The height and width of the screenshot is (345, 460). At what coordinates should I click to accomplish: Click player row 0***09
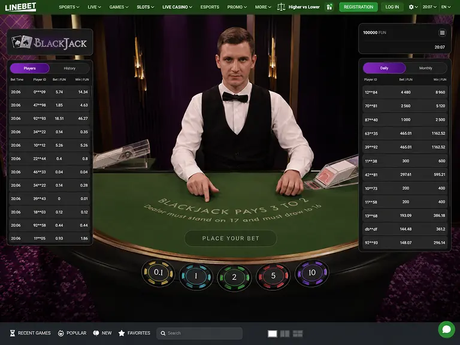[x=49, y=92]
